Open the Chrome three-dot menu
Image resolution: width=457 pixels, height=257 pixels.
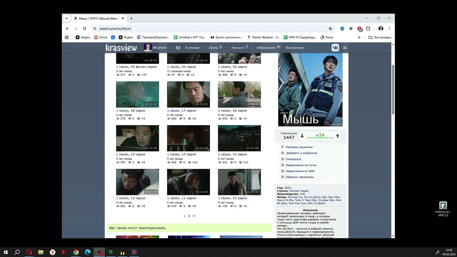point(389,29)
